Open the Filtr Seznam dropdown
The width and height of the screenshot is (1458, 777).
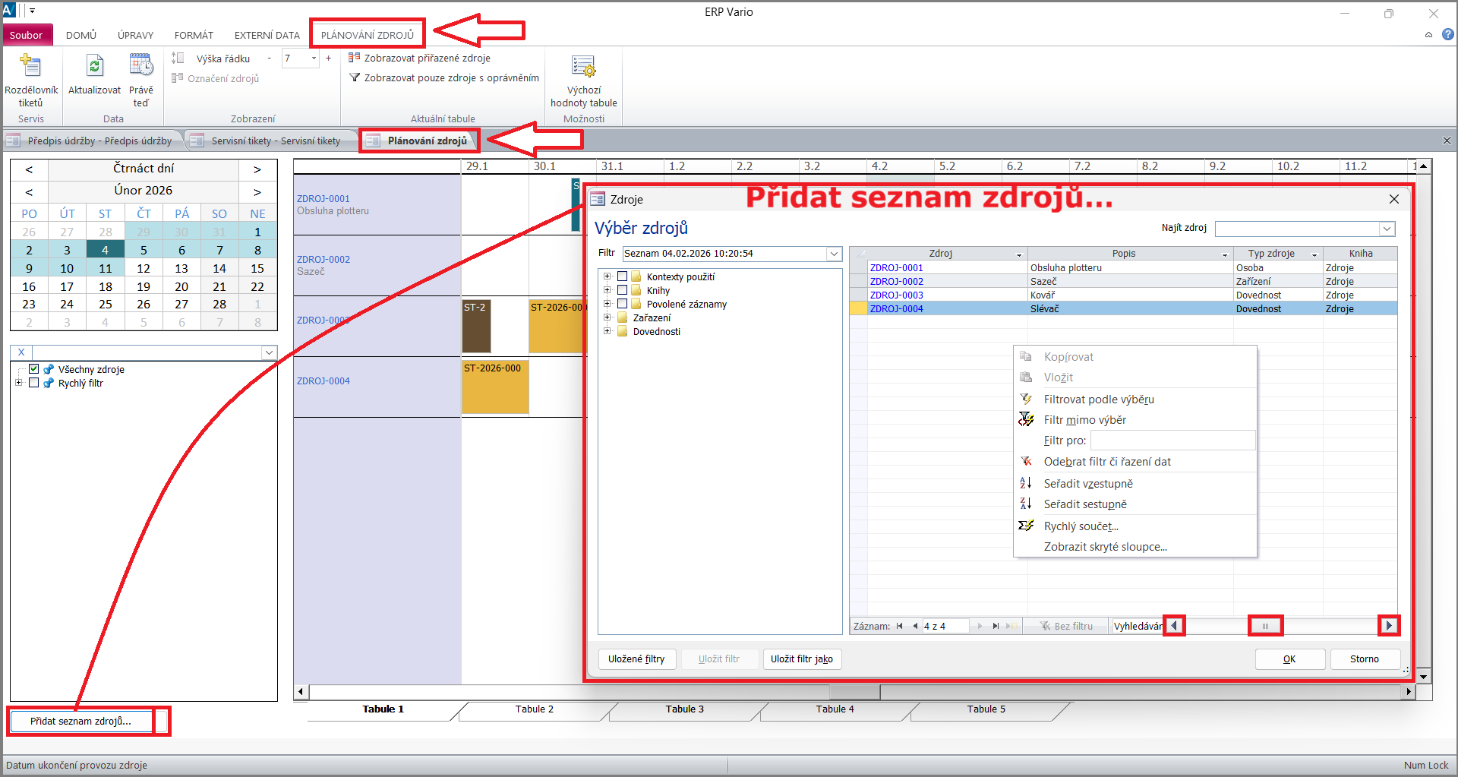point(834,254)
